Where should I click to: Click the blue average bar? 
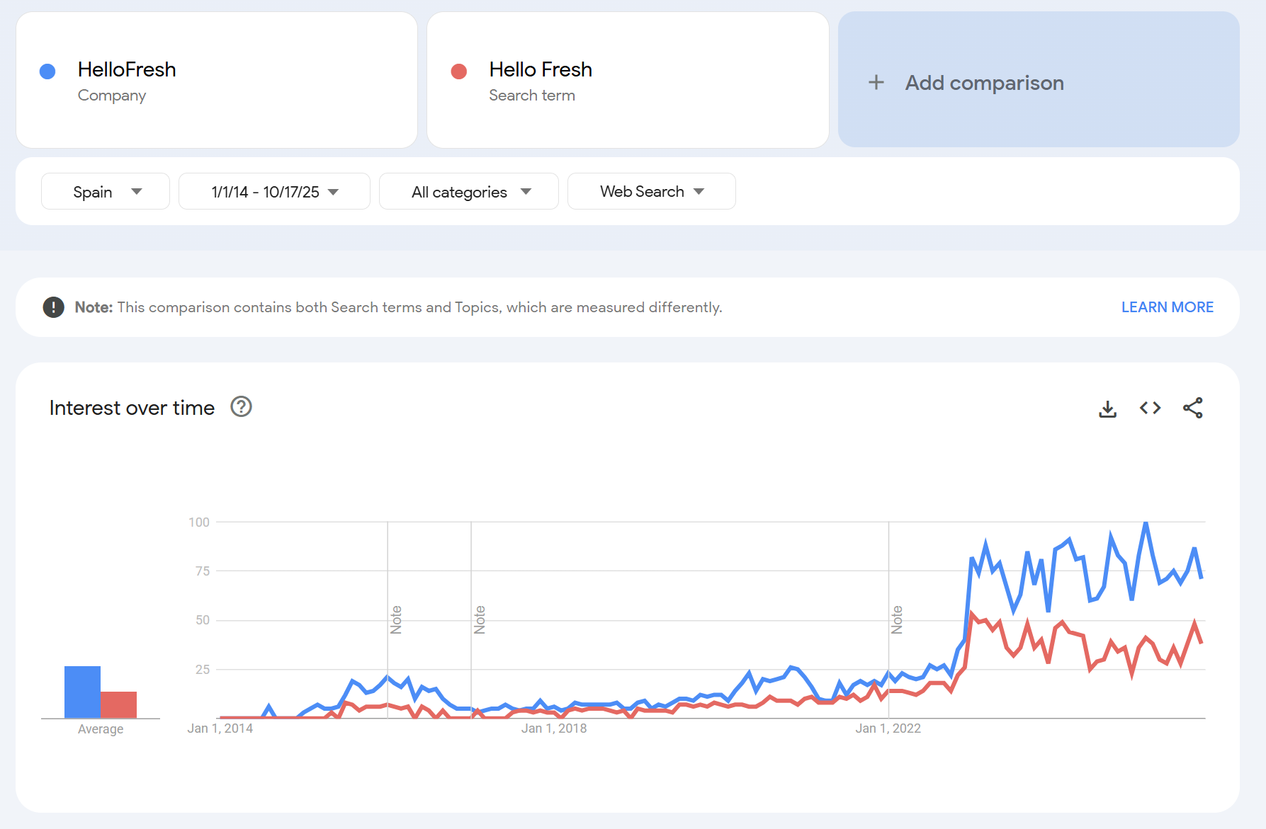point(82,692)
